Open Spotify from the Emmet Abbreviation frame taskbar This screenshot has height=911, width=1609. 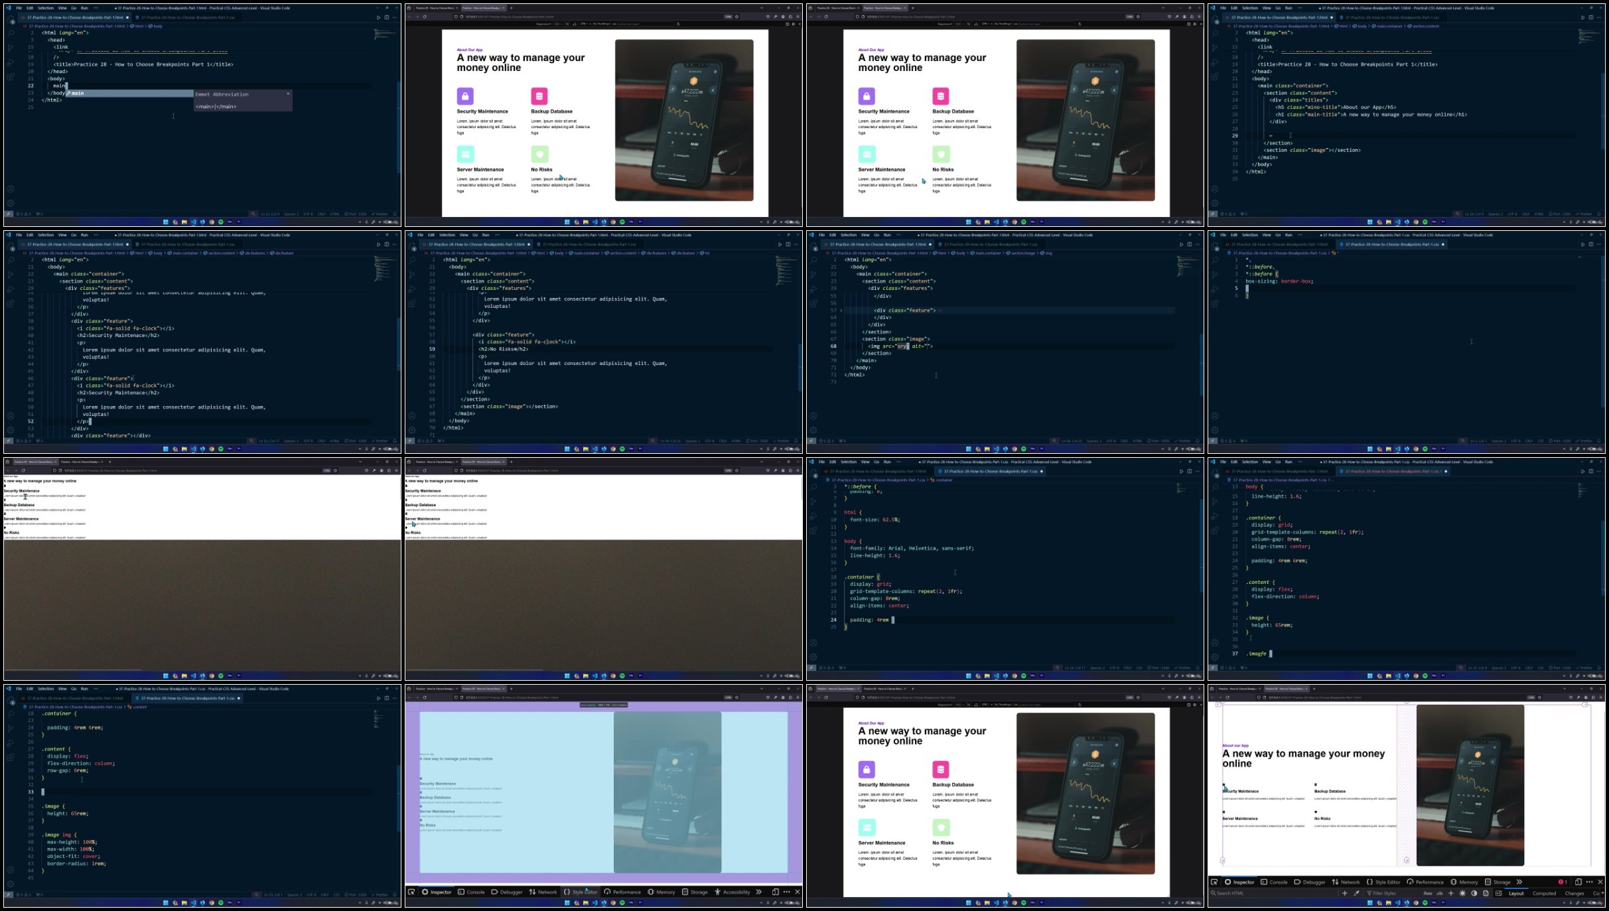221,222
